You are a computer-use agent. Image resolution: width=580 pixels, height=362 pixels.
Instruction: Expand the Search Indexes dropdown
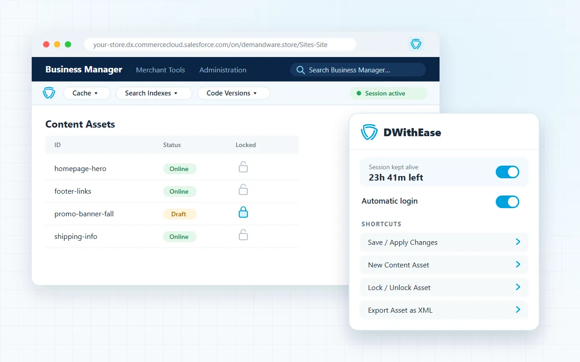point(154,93)
